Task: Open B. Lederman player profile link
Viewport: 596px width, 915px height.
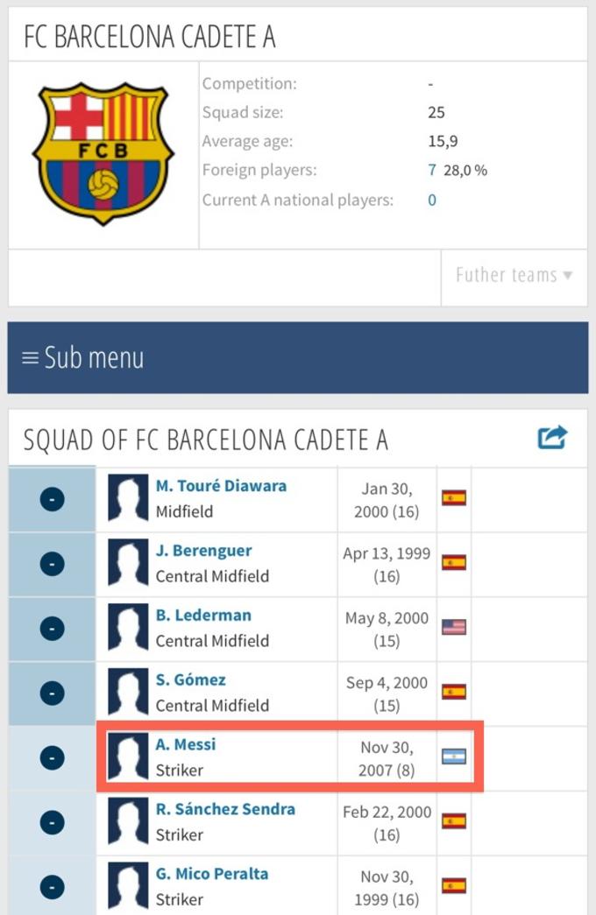Action: 203,615
